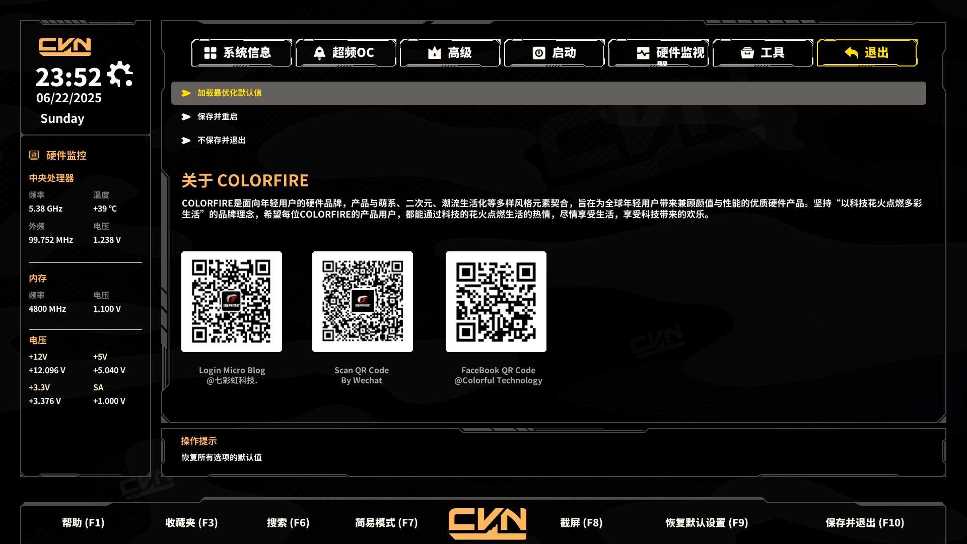The image size is (967, 544).
Task: Choose 保存并重启 option
Action: tap(217, 117)
